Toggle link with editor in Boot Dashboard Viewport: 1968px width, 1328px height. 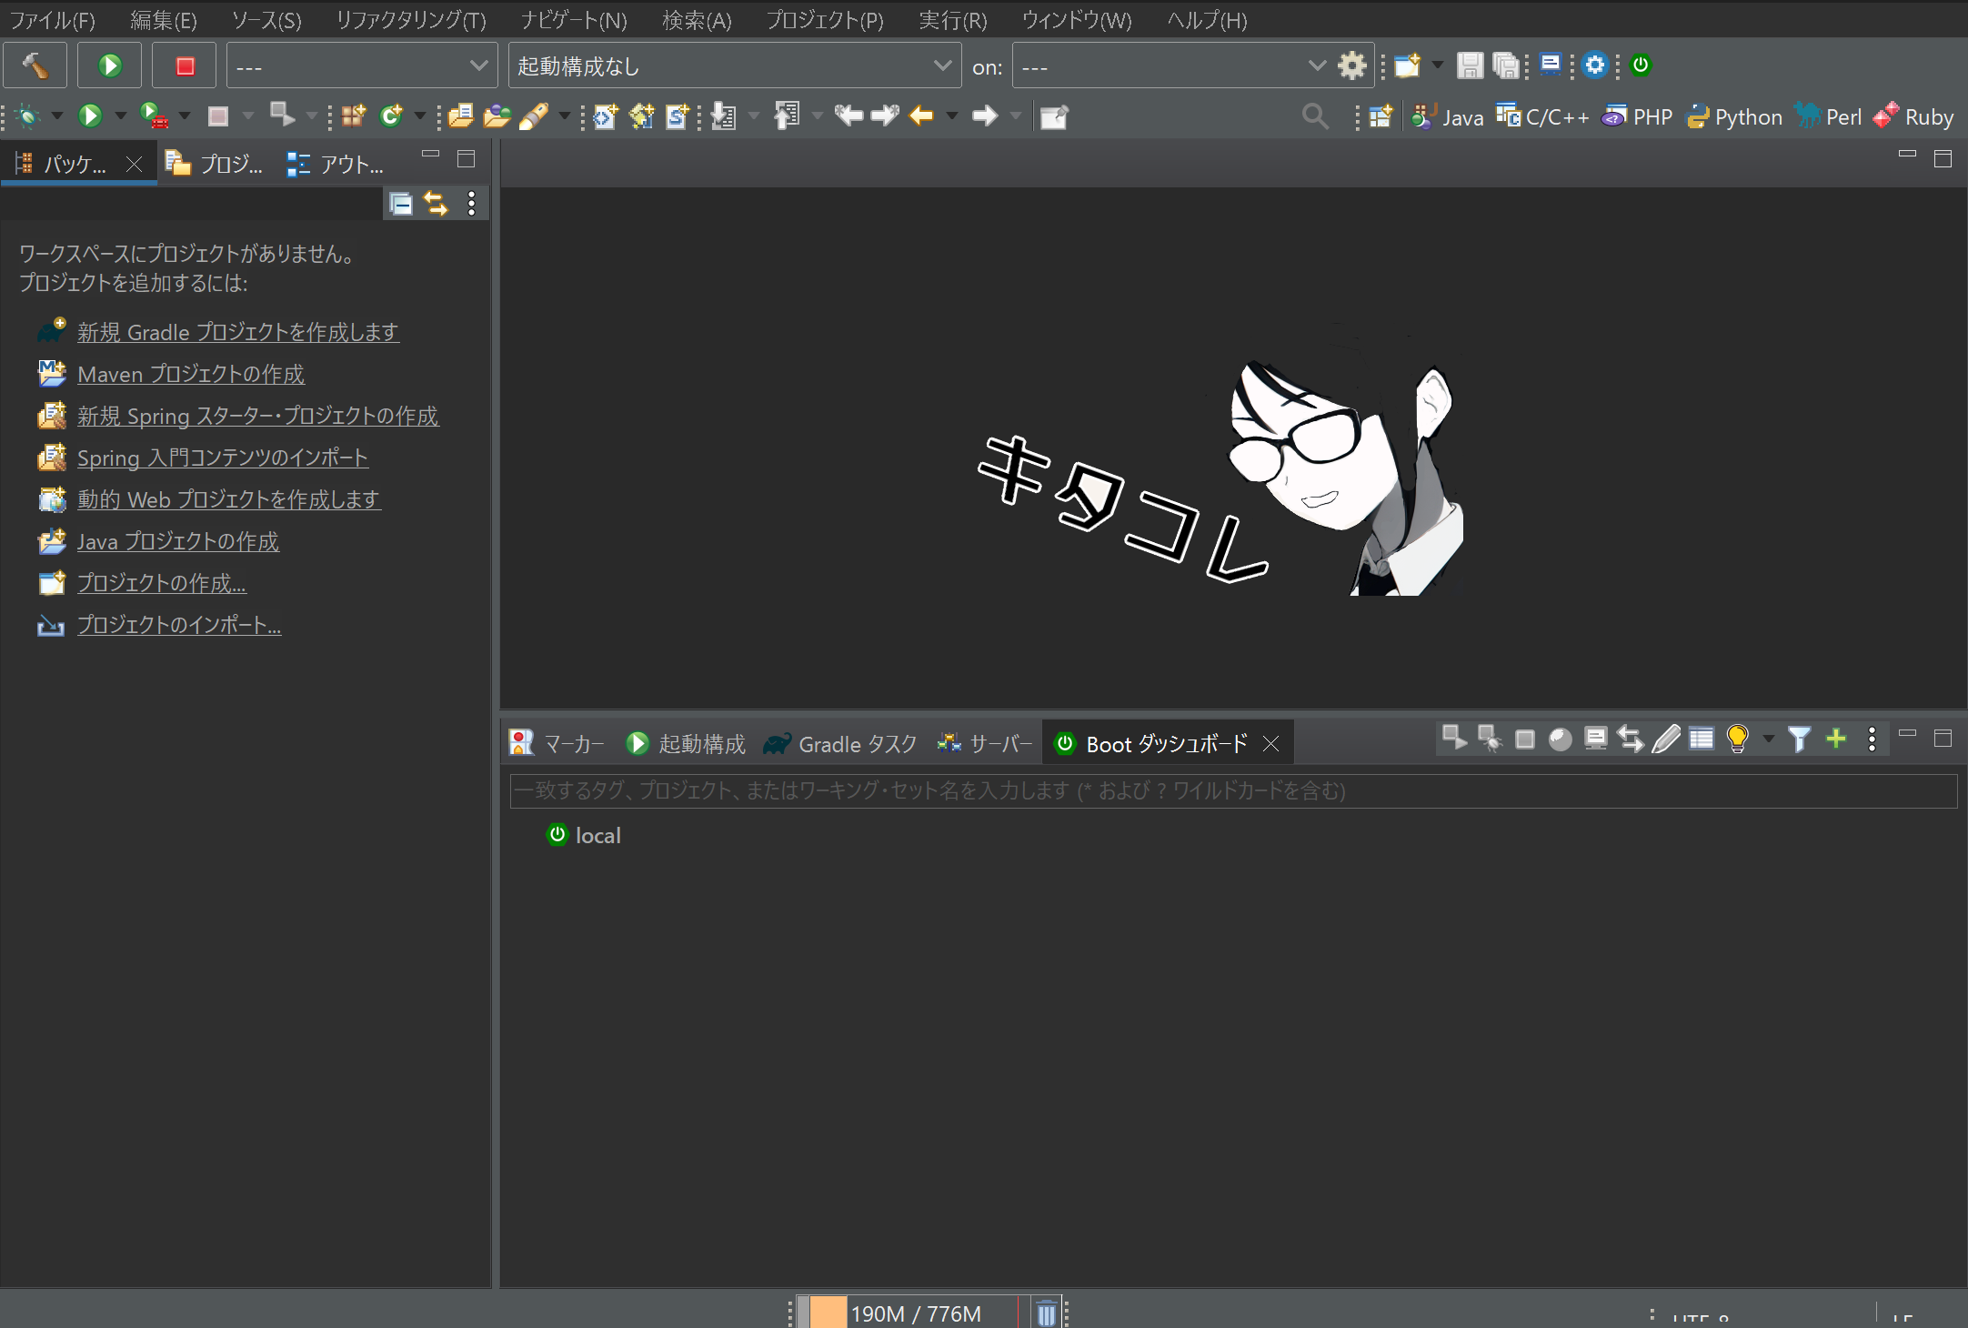(x=1631, y=739)
